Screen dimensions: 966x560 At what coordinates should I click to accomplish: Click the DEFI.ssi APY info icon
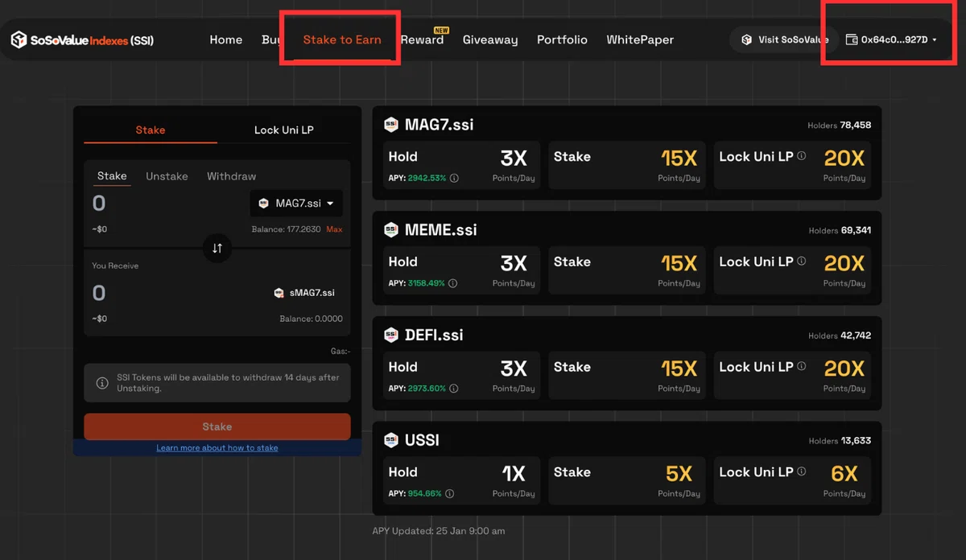(454, 389)
